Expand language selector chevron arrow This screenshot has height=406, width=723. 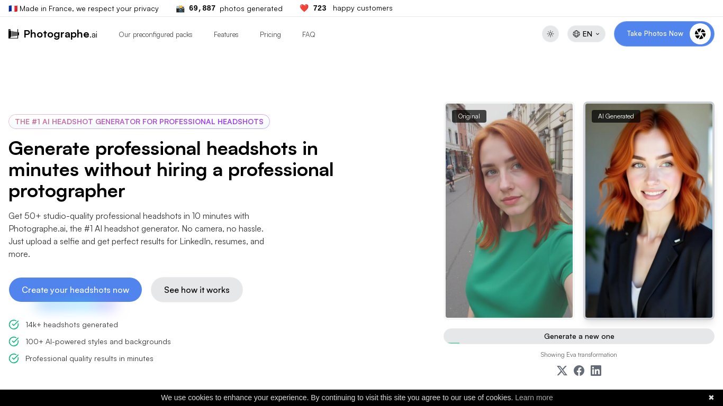598,34
